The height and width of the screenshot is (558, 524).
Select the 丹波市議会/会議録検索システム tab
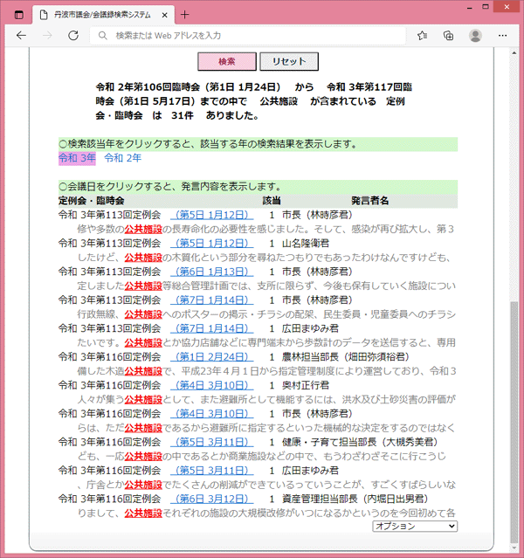[102, 15]
